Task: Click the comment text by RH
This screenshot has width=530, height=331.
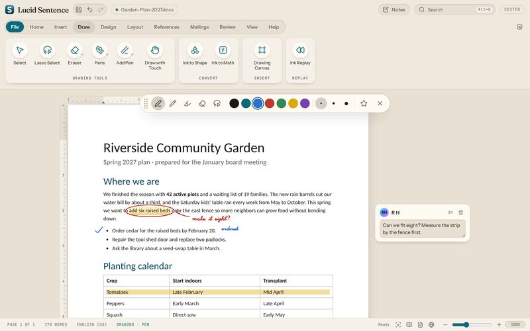Action: (x=422, y=228)
